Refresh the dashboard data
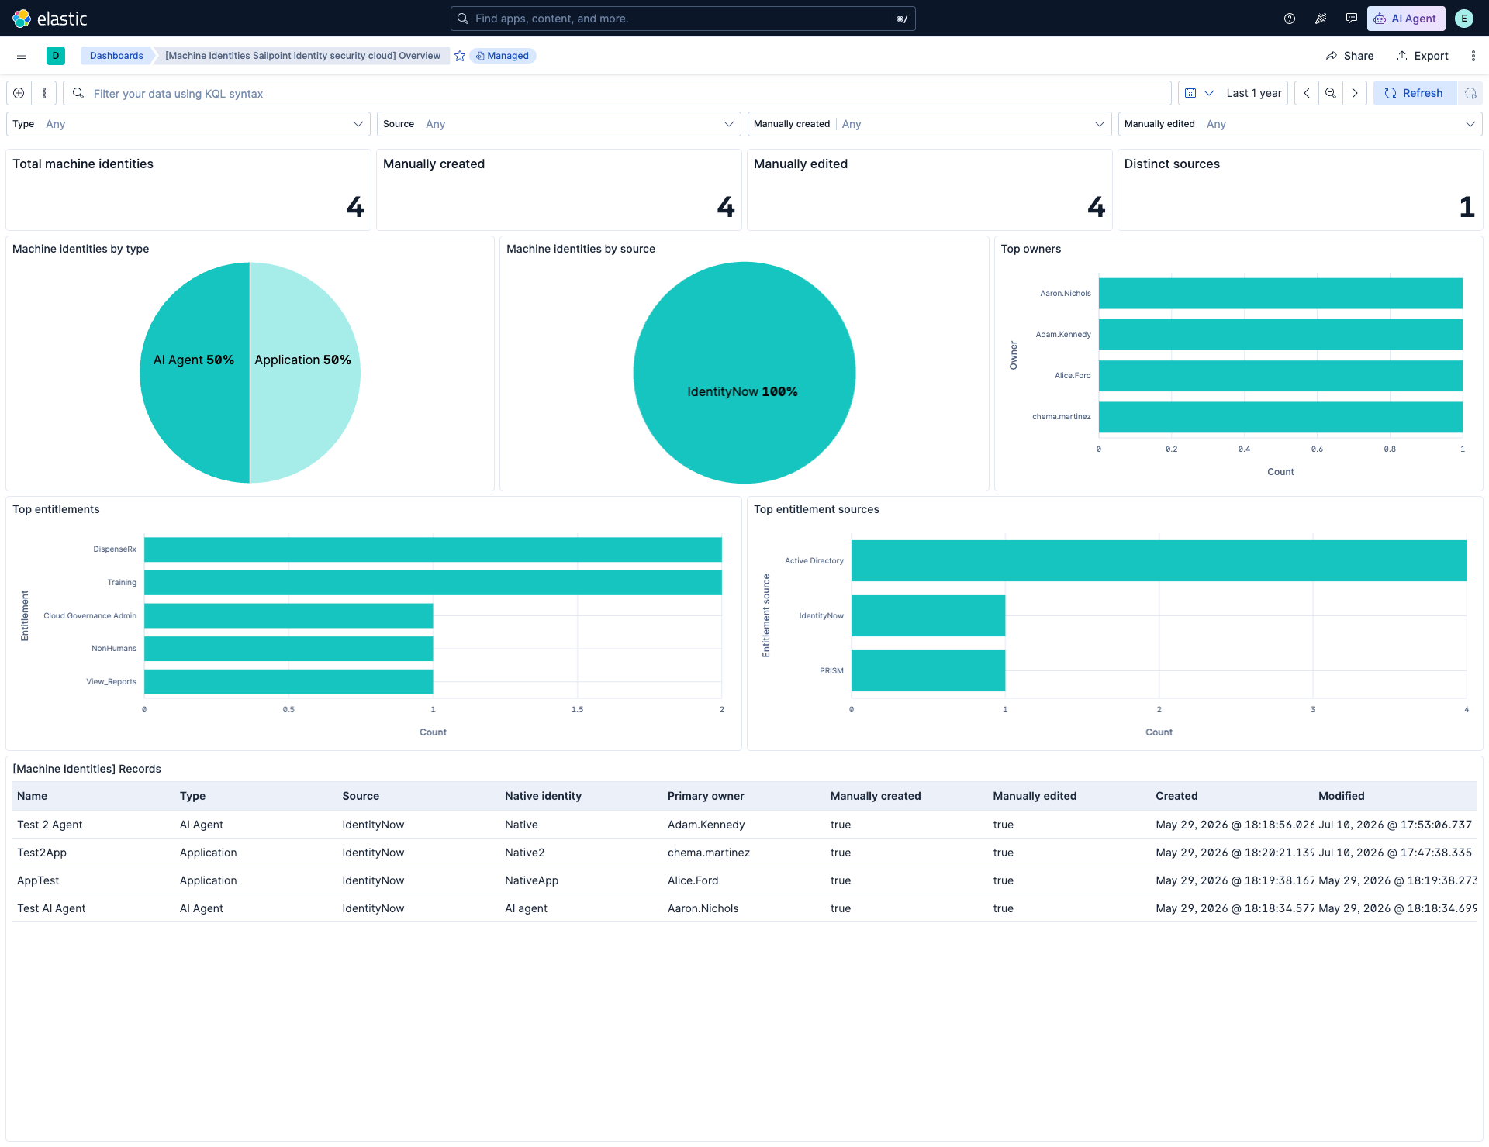Screen dimensions: 1489x1147 point(1415,93)
